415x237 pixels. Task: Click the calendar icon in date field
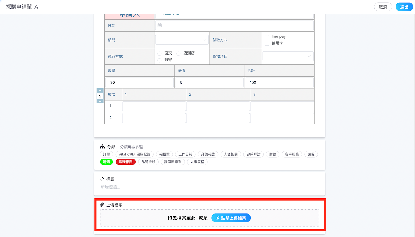(x=160, y=25)
